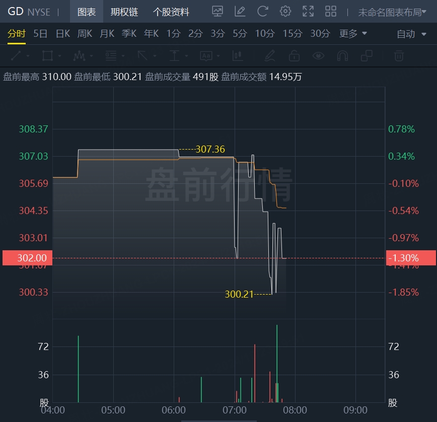Open the 未命名图表布局 layout dropdown
This screenshot has width=437, height=422.
(x=393, y=12)
